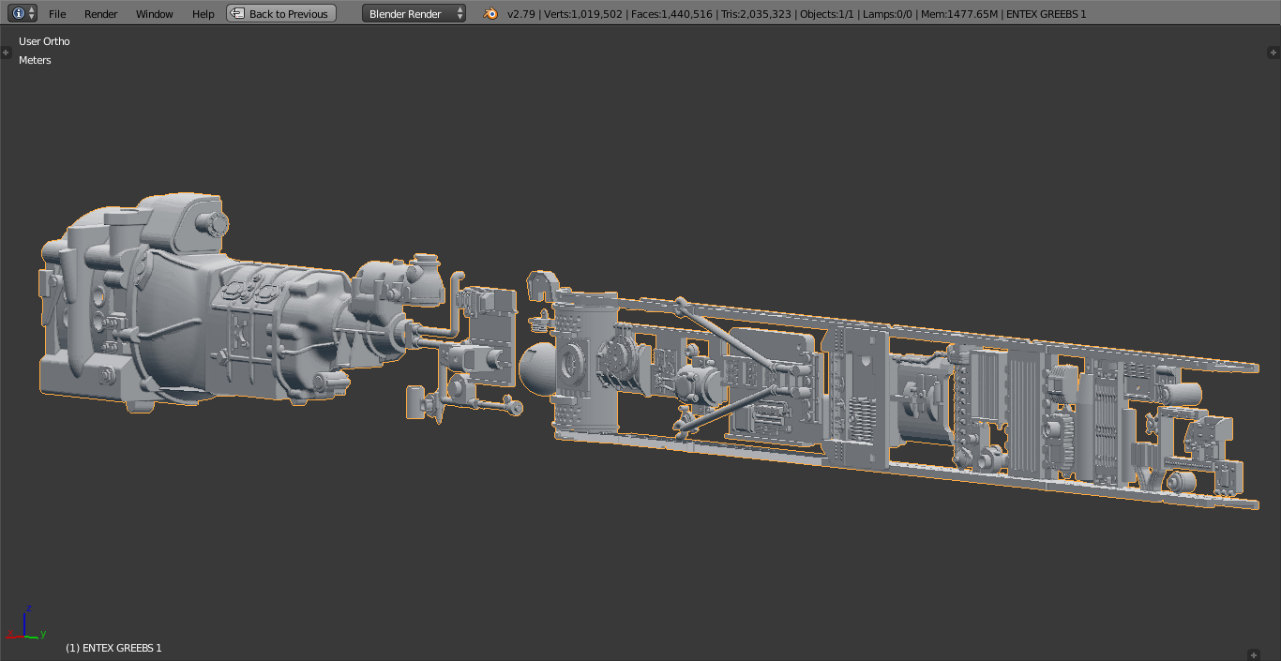Click the Objects:1/1 statistic

[825, 14]
